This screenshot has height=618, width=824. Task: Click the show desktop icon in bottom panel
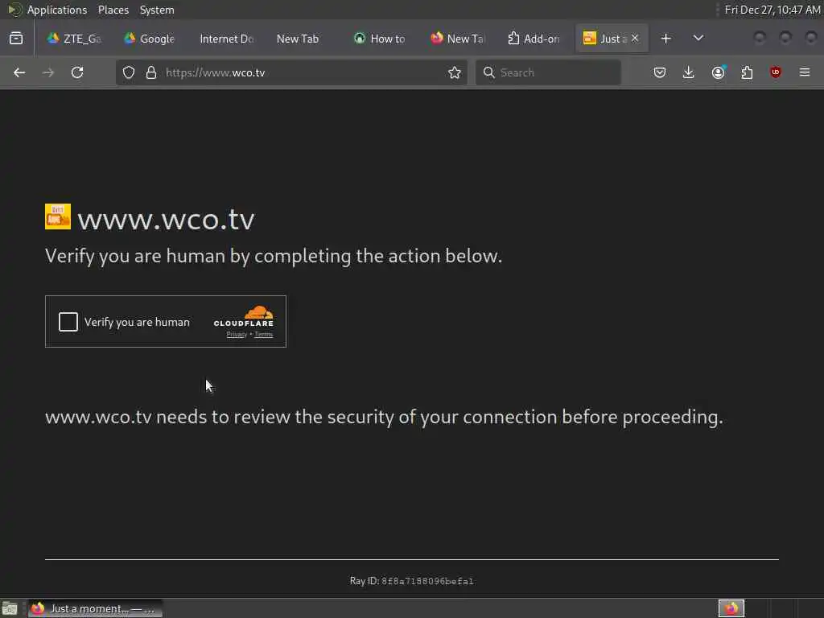pos(10,608)
